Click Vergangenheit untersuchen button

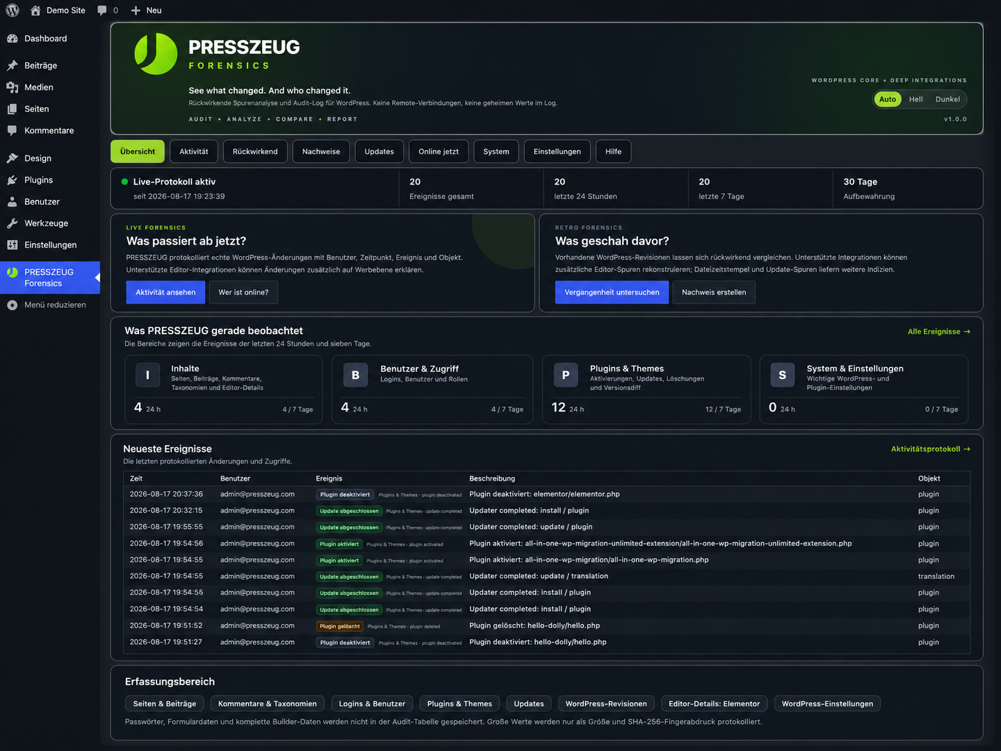click(612, 293)
